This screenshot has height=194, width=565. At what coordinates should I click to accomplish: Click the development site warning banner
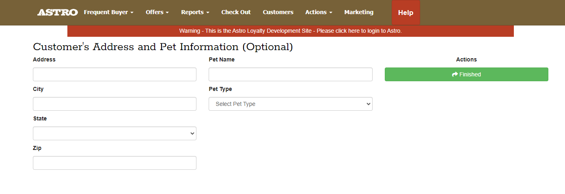pyautogui.click(x=290, y=31)
